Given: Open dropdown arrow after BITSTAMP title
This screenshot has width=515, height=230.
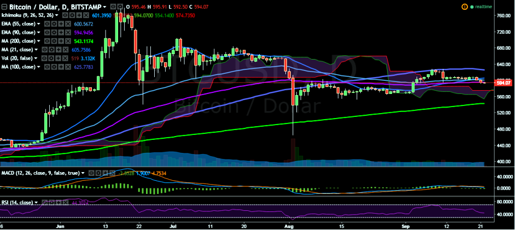Looking at the screenshot, I should coord(104,7).
